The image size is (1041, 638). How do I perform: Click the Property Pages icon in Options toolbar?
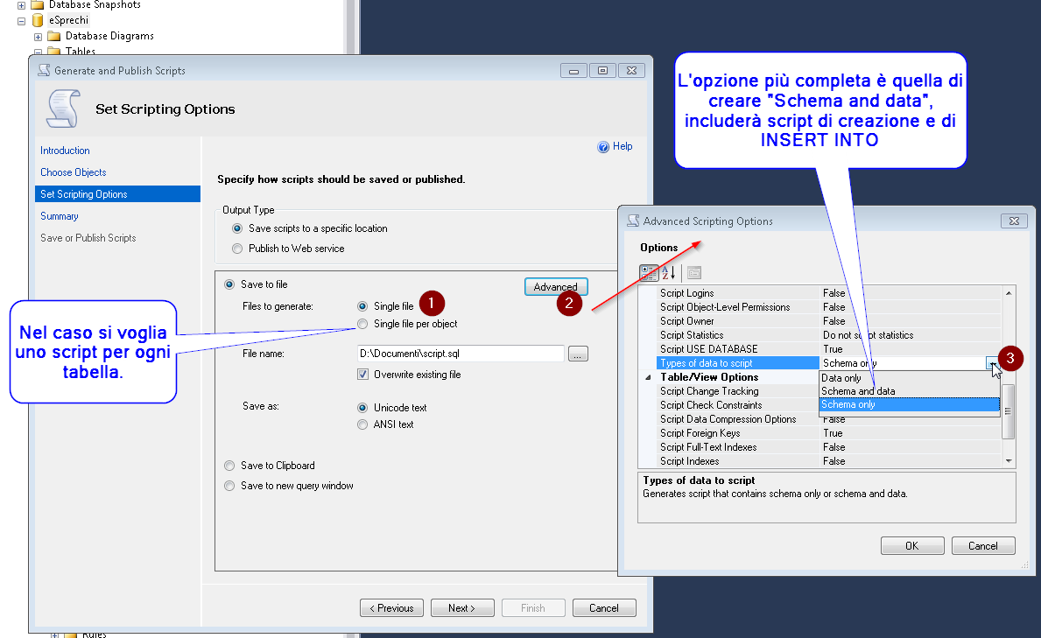(x=693, y=273)
